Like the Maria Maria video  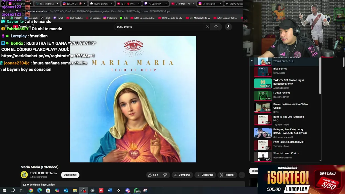click(x=153, y=175)
